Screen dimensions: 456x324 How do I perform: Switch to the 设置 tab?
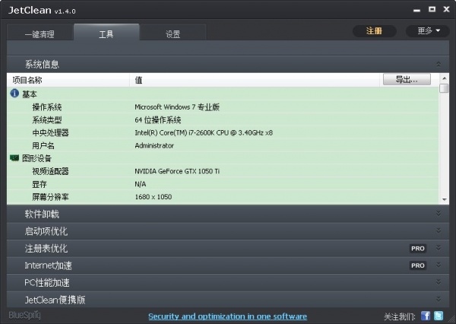[x=173, y=34]
